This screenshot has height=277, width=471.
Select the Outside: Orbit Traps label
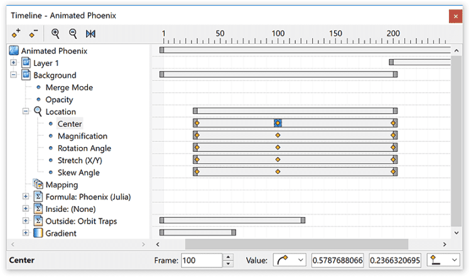pos(81,221)
